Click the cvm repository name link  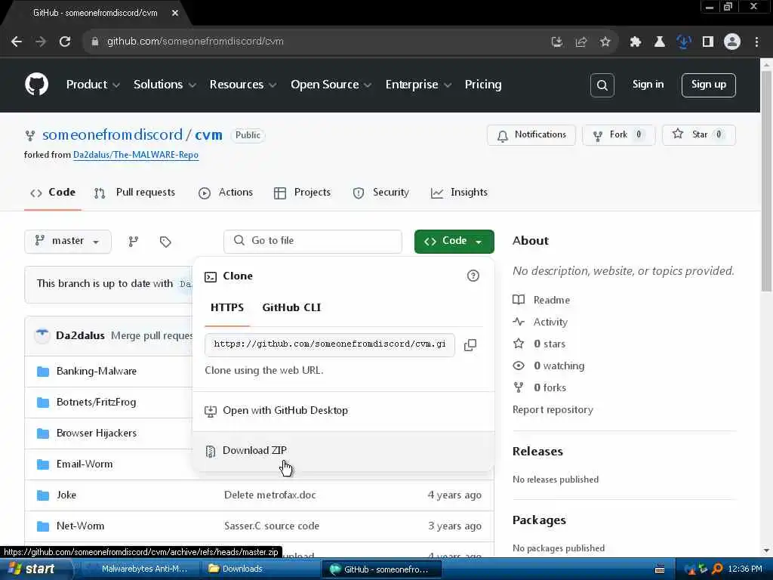tap(208, 134)
